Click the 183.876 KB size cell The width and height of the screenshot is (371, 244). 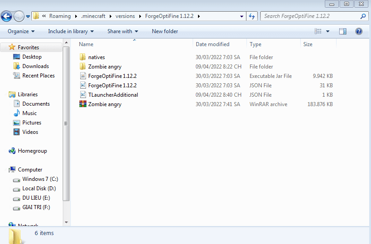(x=320, y=104)
